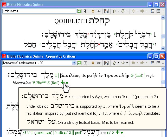Click the green Go arrow in the Apparatus Criticus toolbar
This screenshot has height=137, width=167.
coord(79,63)
